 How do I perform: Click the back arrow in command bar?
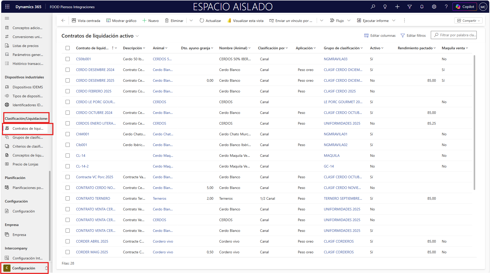[x=63, y=21]
